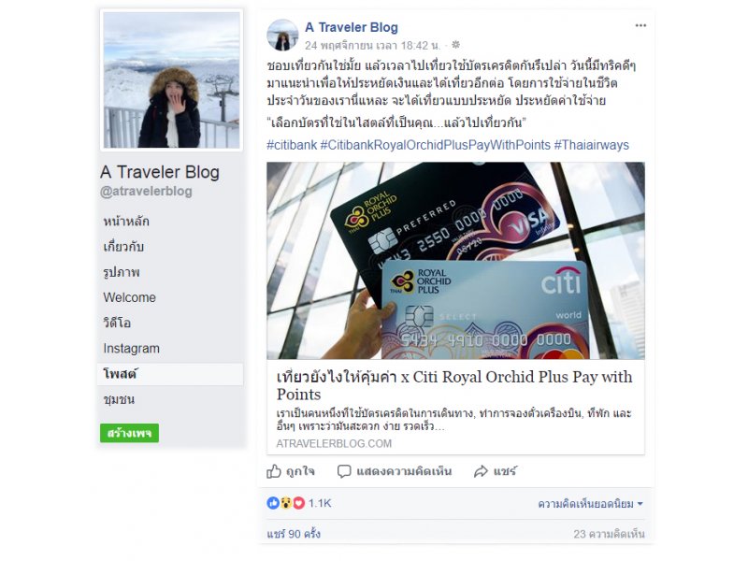Click the #Thaiairways hashtag link
The height and width of the screenshot is (561, 748).
coord(592,145)
